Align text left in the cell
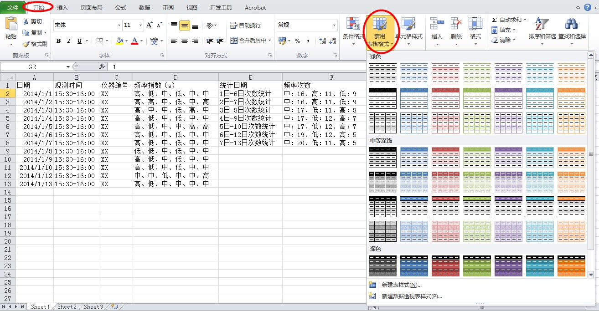Viewport: 599px width, 311px height. click(174, 41)
